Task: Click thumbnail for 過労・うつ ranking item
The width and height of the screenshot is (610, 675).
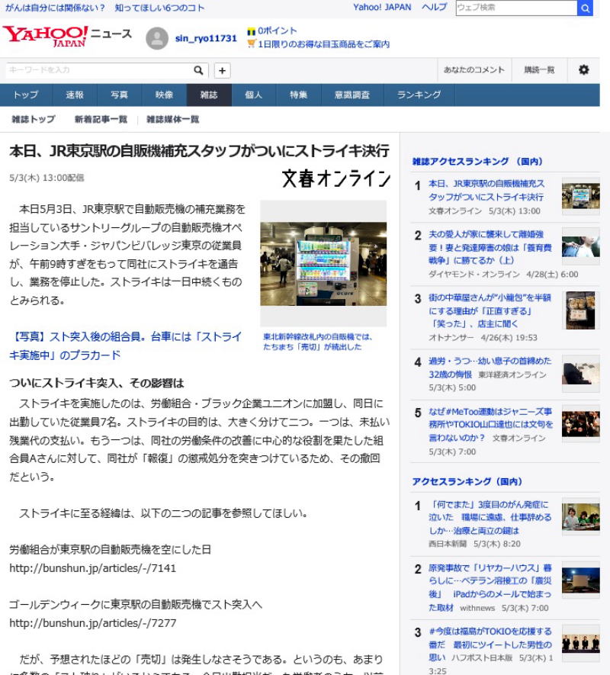Action: [x=581, y=373]
